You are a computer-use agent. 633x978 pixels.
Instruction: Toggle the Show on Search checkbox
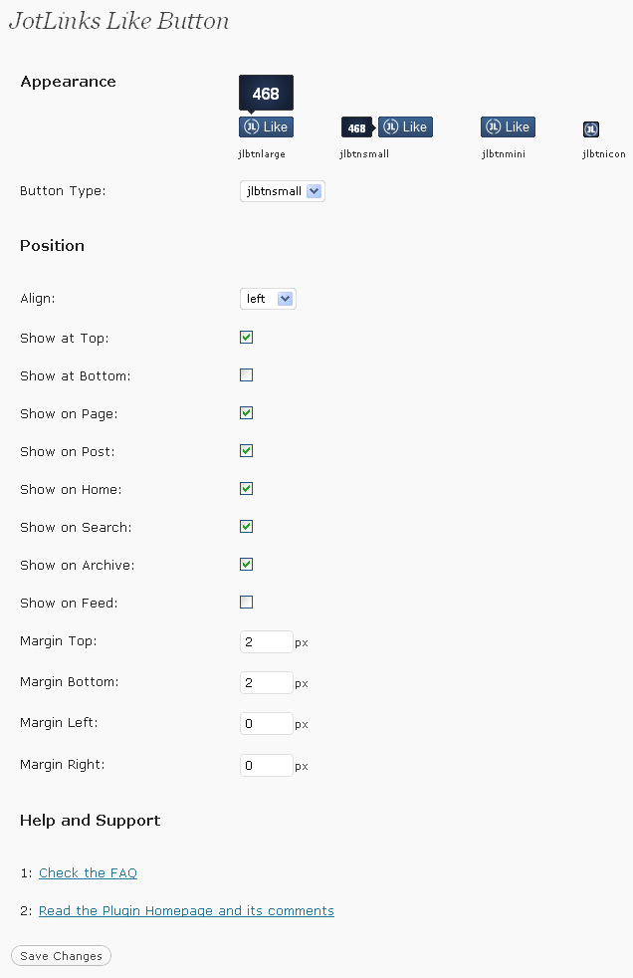point(246,527)
